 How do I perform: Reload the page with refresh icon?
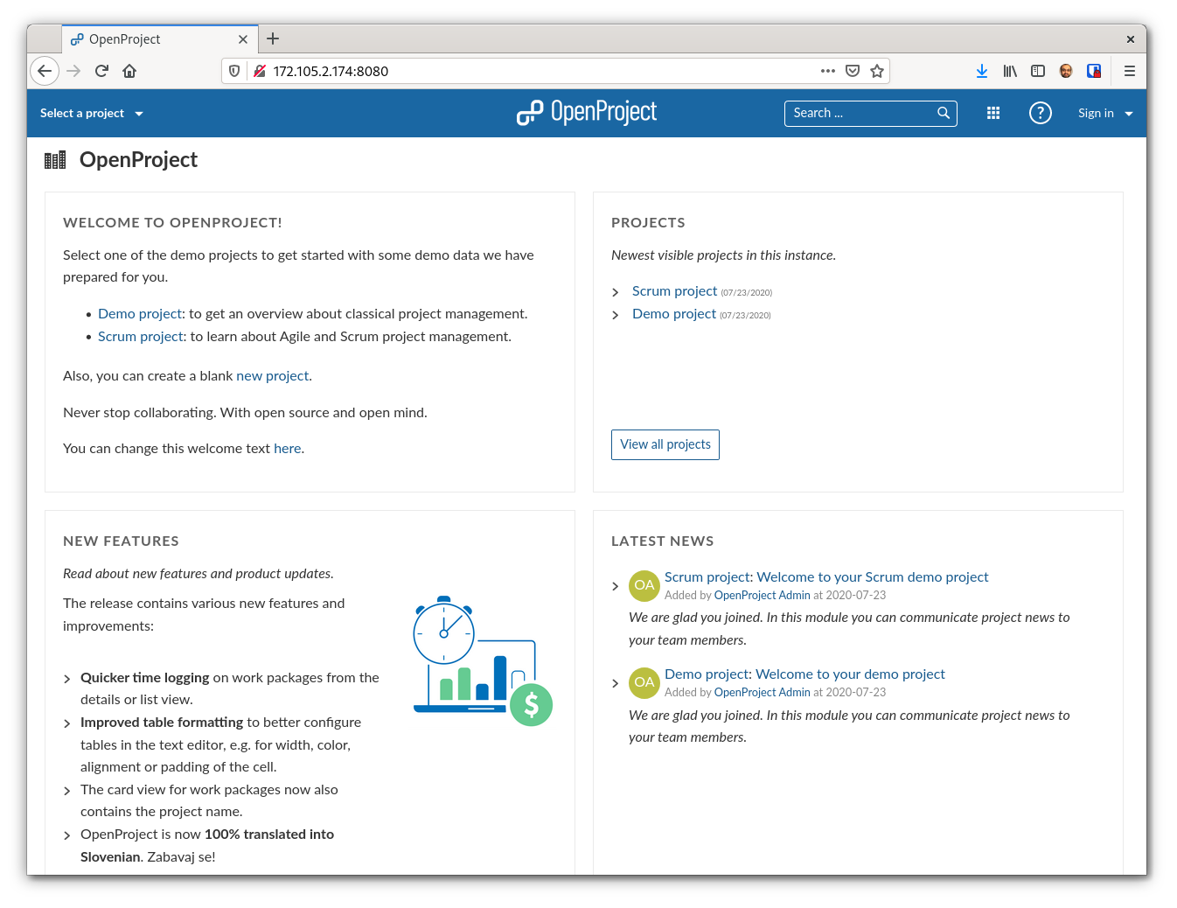click(101, 71)
